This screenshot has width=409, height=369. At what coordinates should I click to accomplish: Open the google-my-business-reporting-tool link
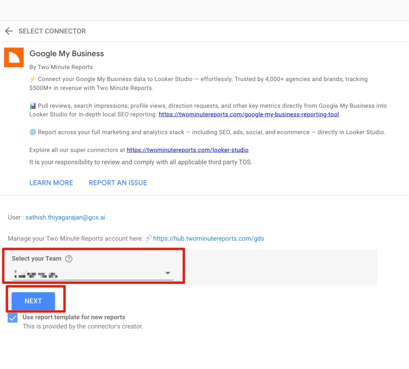tap(249, 115)
